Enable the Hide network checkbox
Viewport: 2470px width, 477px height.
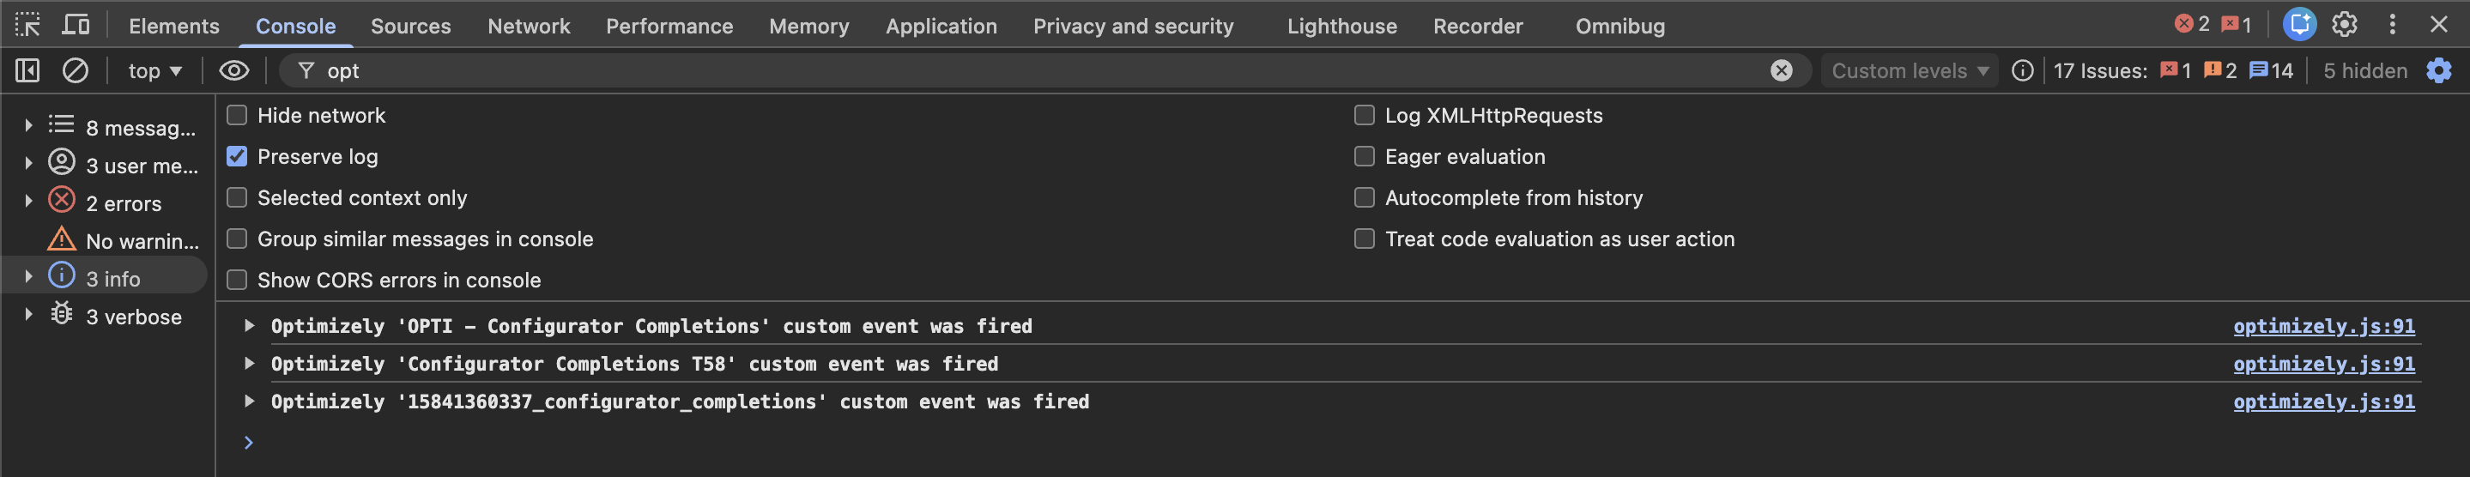237,115
